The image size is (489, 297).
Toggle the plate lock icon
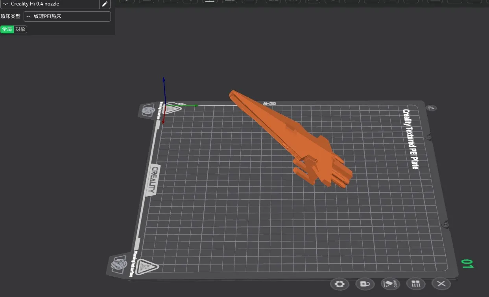365,284
